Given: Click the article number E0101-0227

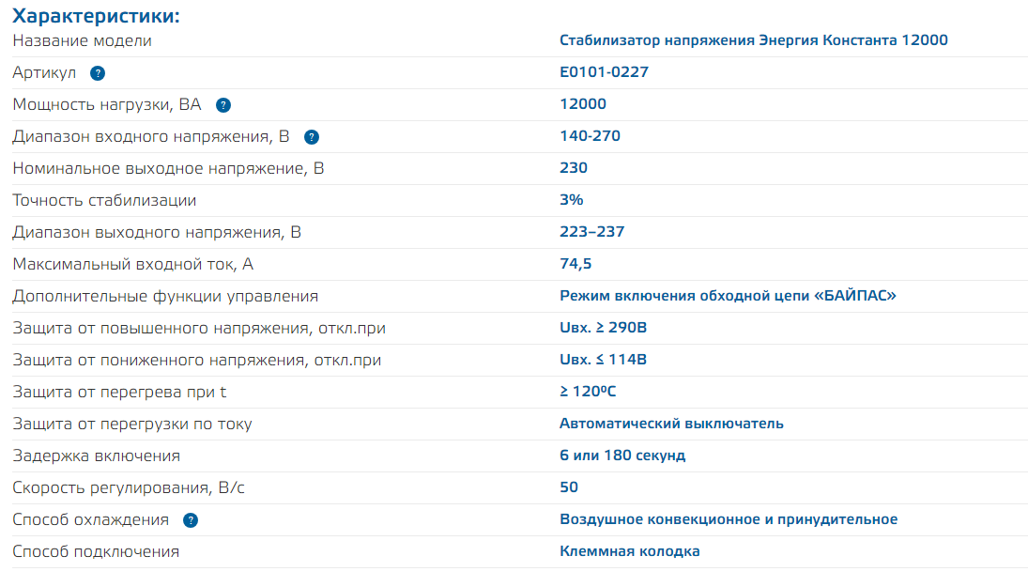Looking at the screenshot, I should pyautogui.click(x=604, y=72).
